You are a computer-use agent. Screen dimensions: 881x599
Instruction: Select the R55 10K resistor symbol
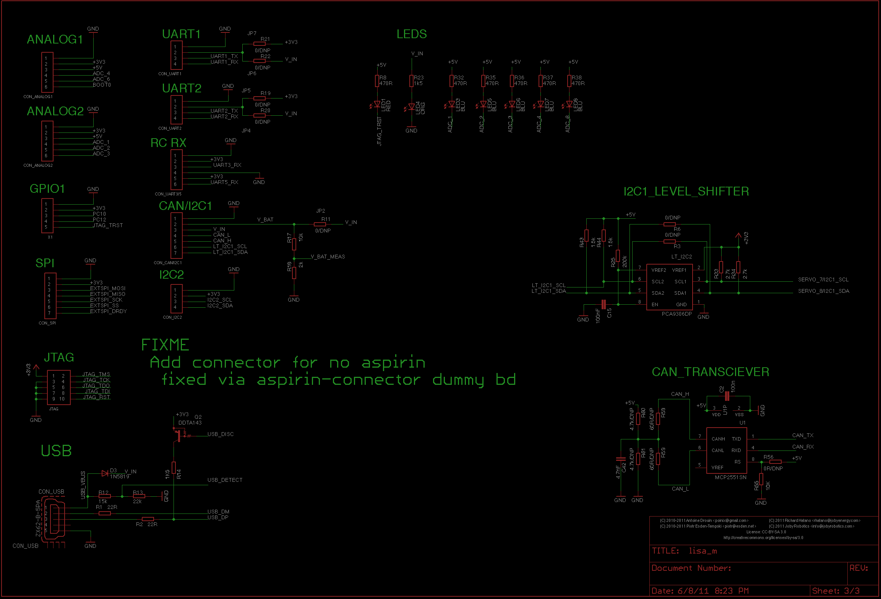point(761,479)
